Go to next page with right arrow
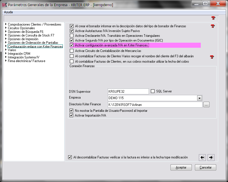Screen dimensions: 228x182 [211, 157]
